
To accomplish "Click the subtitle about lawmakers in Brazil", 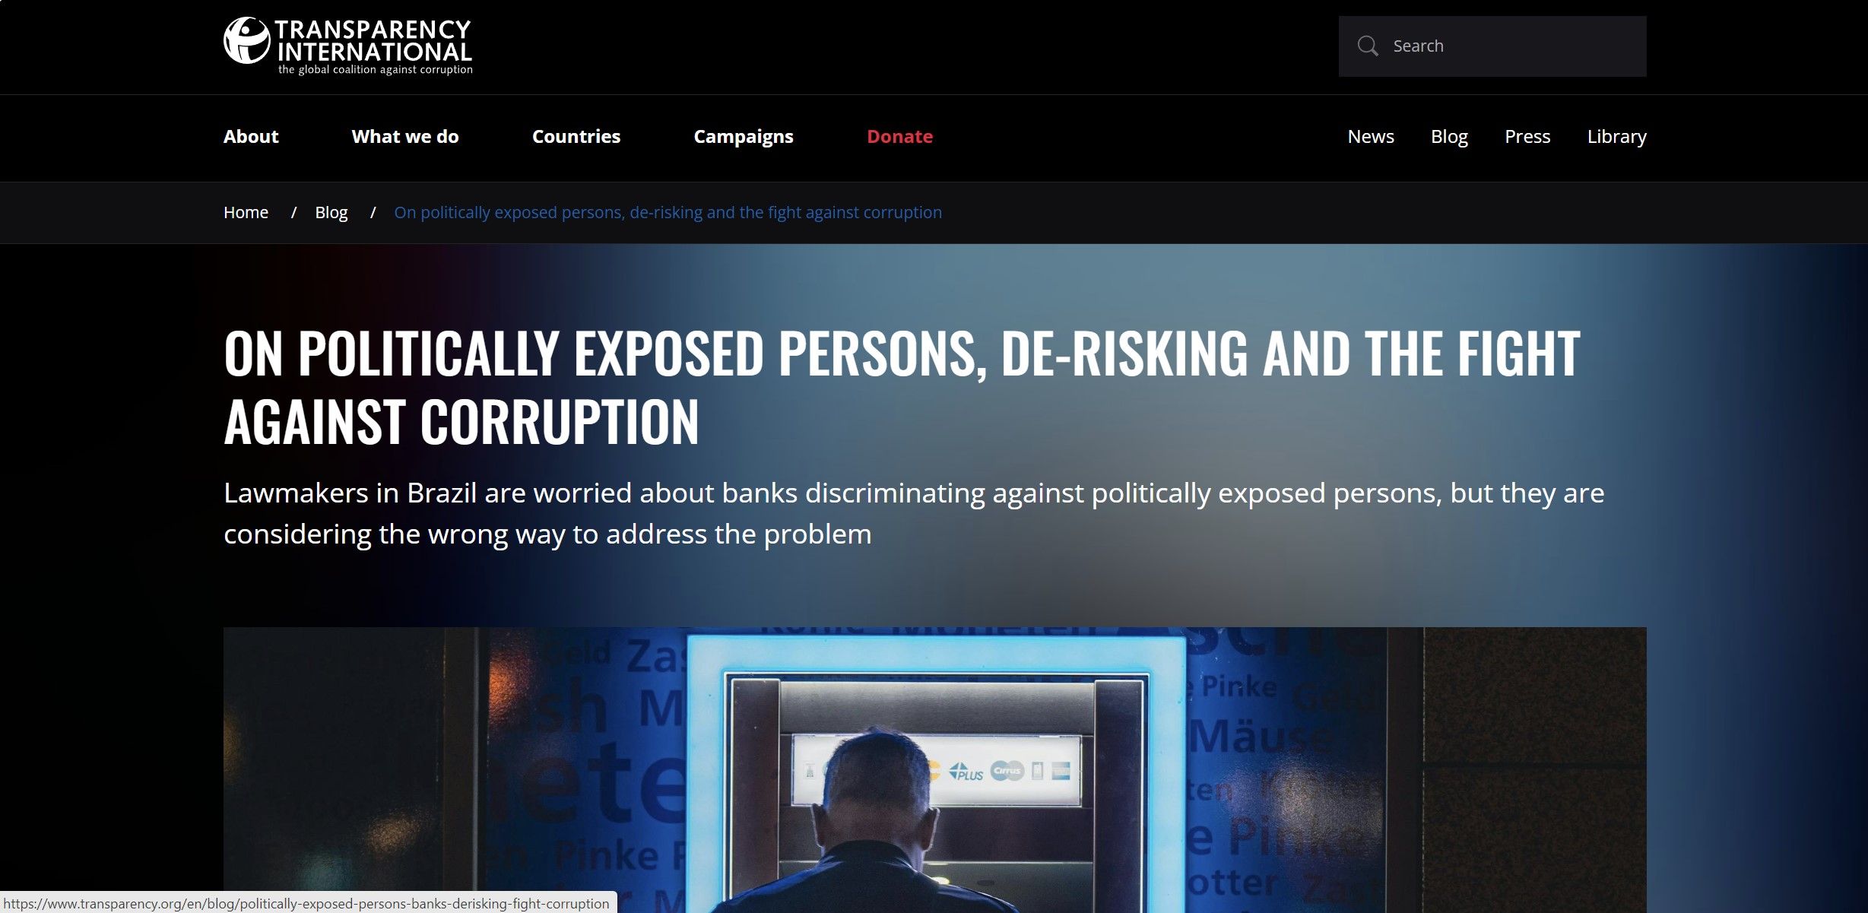I will 914,514.
